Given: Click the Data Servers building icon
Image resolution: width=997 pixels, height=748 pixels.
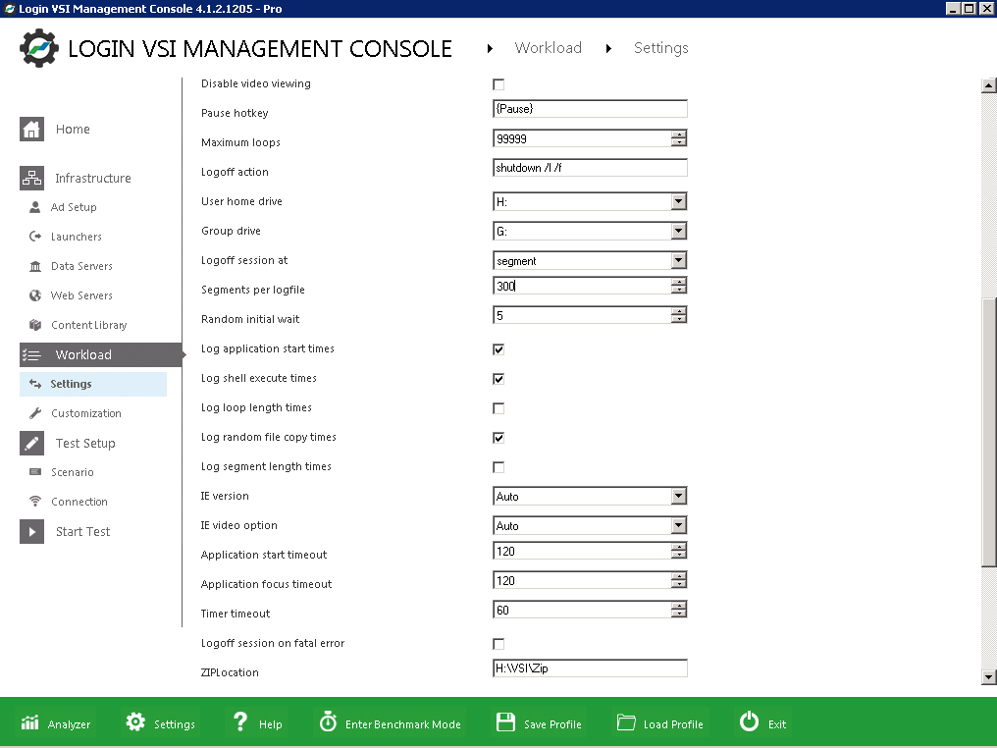Looking at the screenshot, I should (35, 266).
